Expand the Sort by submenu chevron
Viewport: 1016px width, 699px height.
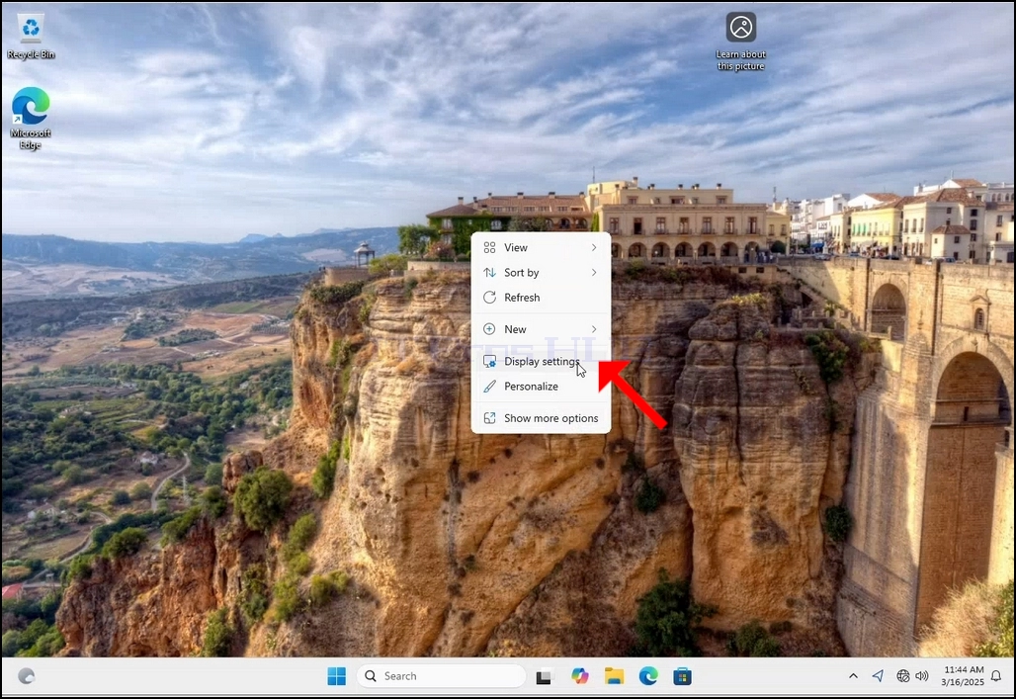[594, 272]
